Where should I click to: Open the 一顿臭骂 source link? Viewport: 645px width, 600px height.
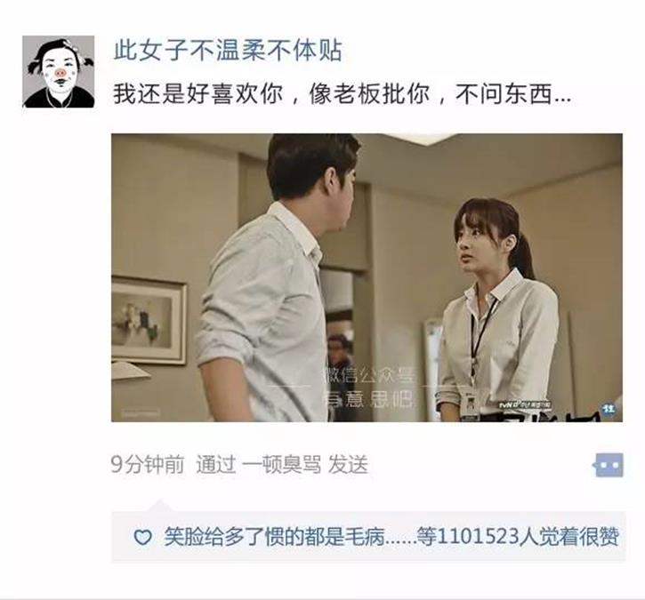coord(281,465)
